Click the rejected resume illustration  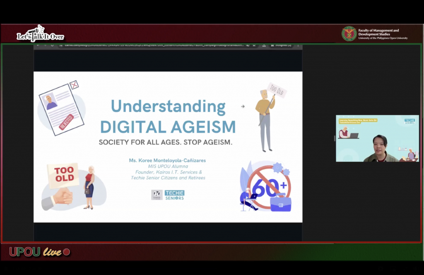click(x=61, y=107)
